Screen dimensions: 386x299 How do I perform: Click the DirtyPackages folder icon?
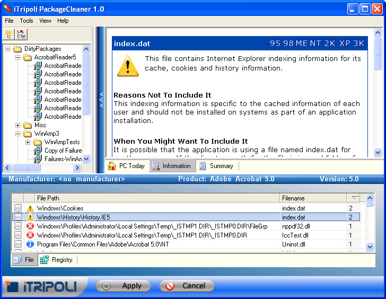(17, 49)
